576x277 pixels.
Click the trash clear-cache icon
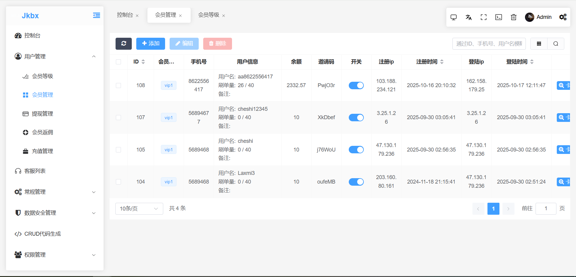tap(514, 17)
